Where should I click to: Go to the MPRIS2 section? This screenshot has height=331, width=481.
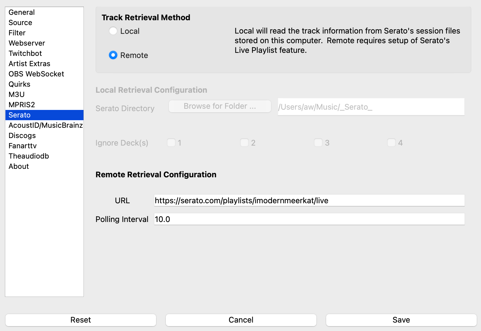coord(22,105)
